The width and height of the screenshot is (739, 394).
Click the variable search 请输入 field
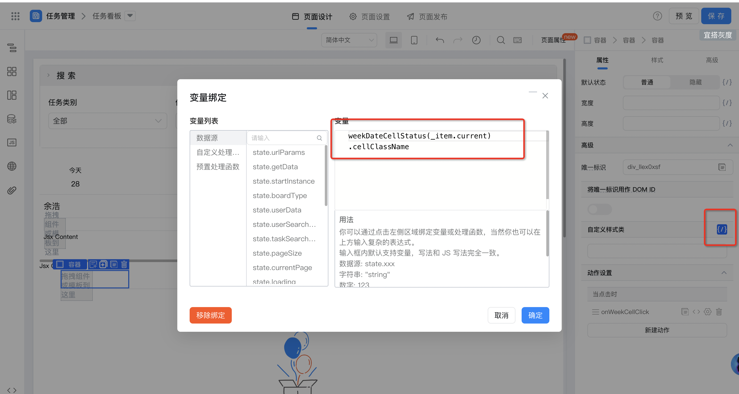click(287, 138)
